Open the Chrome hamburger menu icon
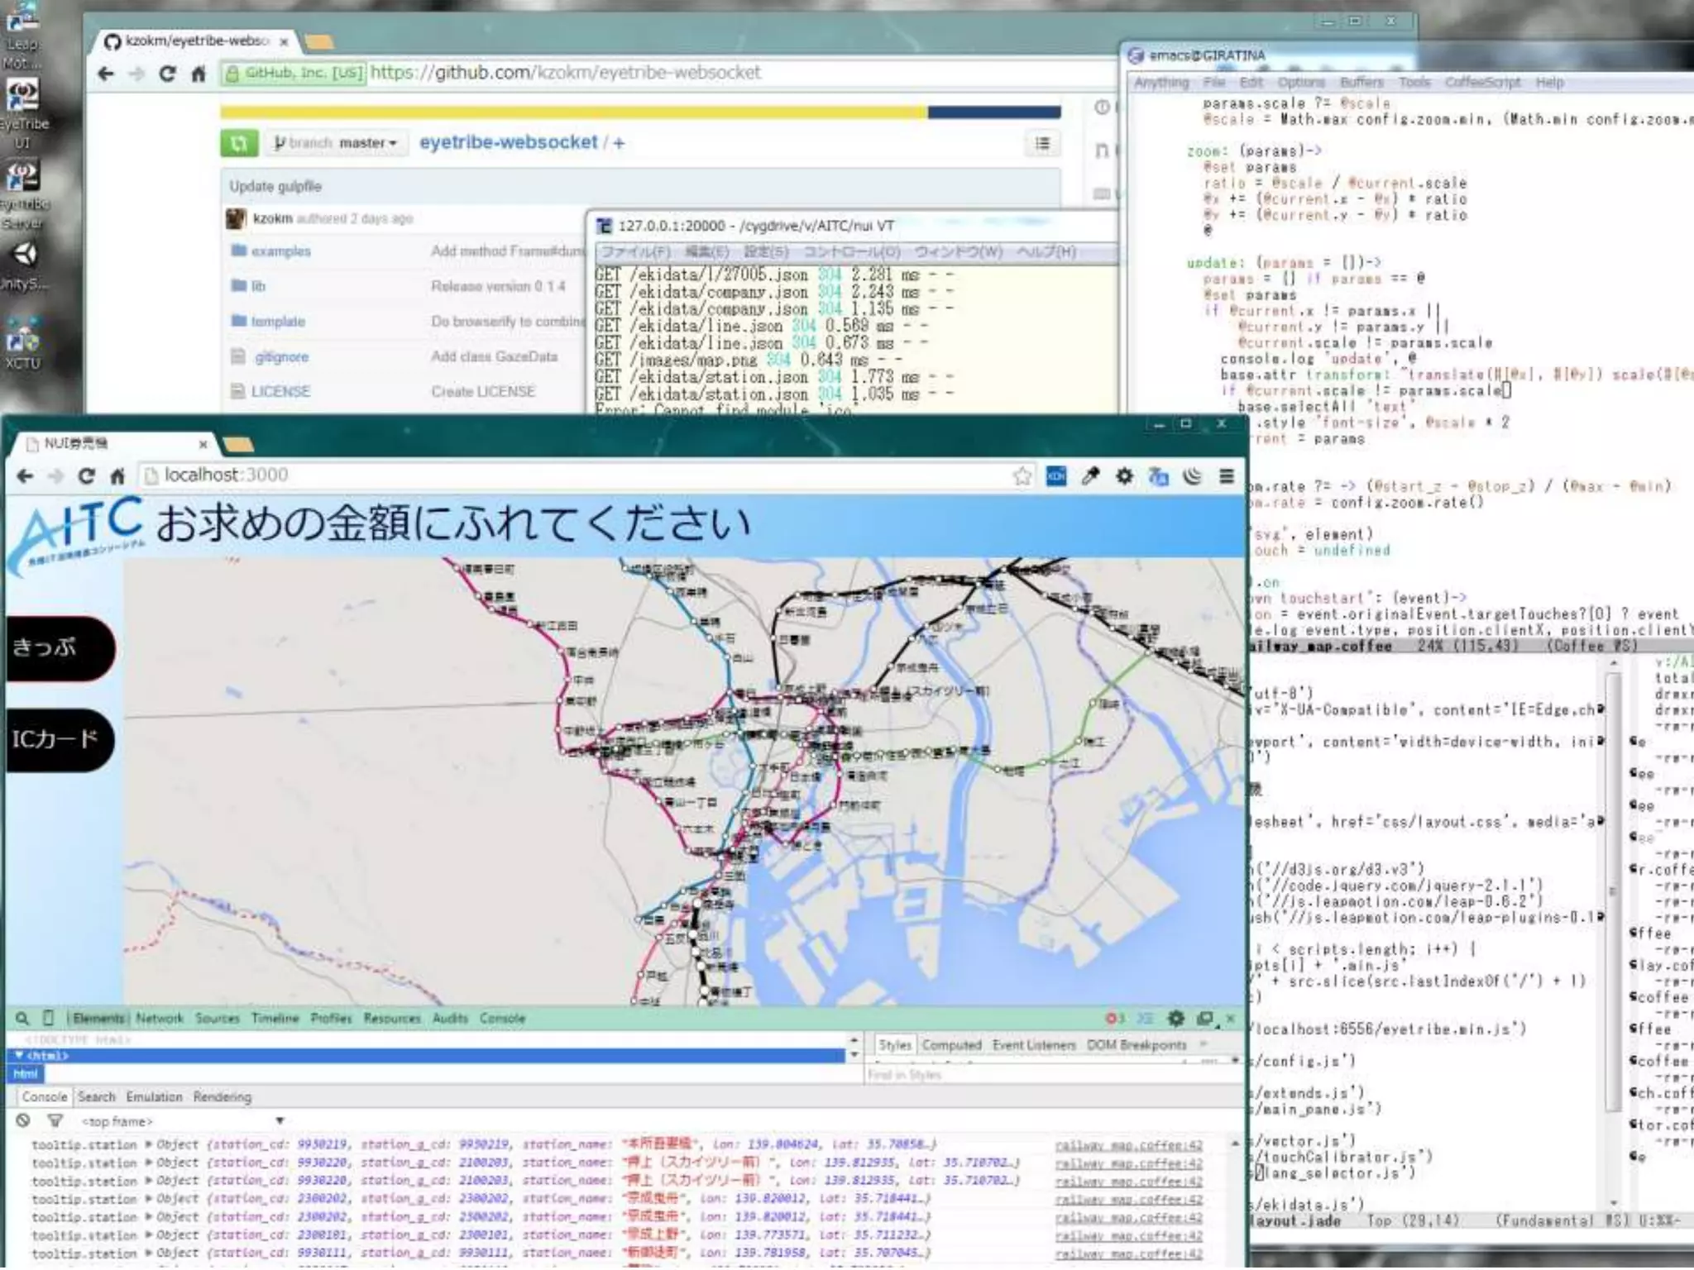The width and height of the screenshot is (1694, 1270). (1227, 475)
